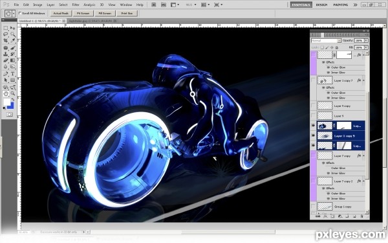Click the white foreground color swatch
Viewport: 388px width, 243px height.
(6, 102)
